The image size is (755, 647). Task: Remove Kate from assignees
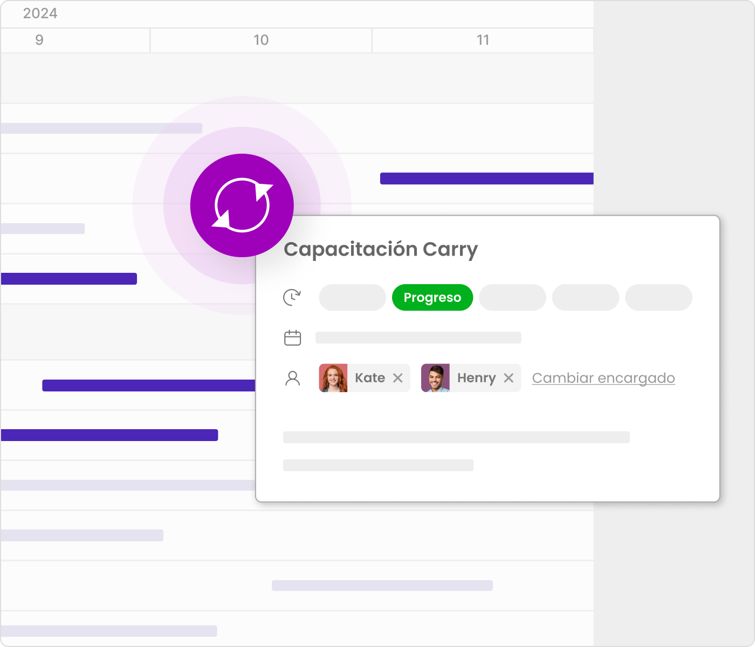pyautogui.click(x=398, y=378)
